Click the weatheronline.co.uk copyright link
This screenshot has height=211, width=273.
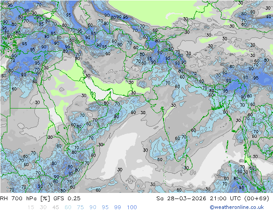(237, 207)
